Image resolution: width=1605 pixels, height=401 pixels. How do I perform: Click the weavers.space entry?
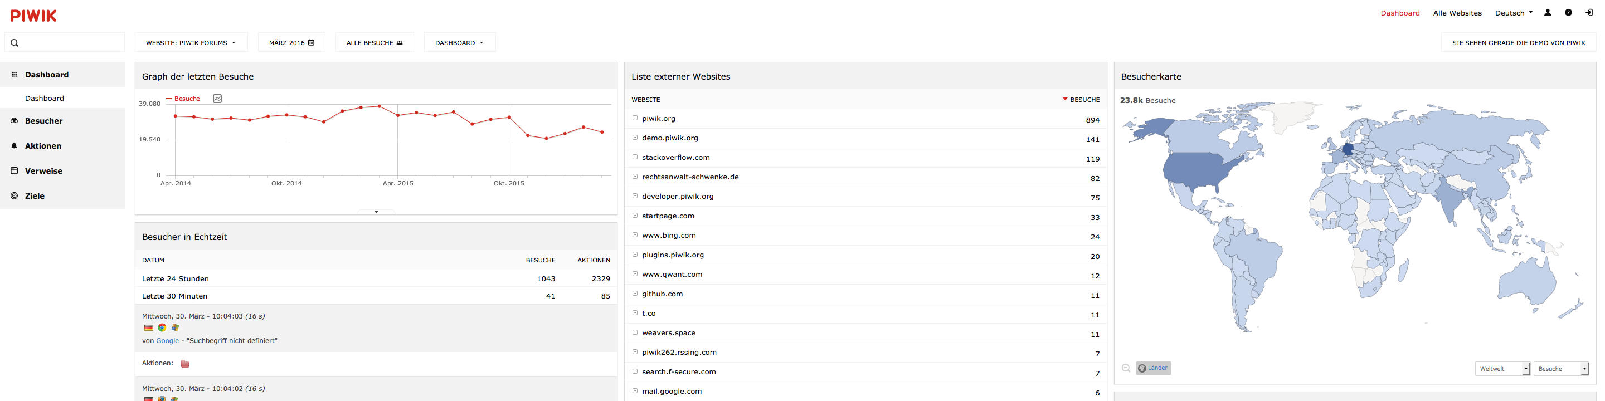pyautogui.click(x=669, y=332)
